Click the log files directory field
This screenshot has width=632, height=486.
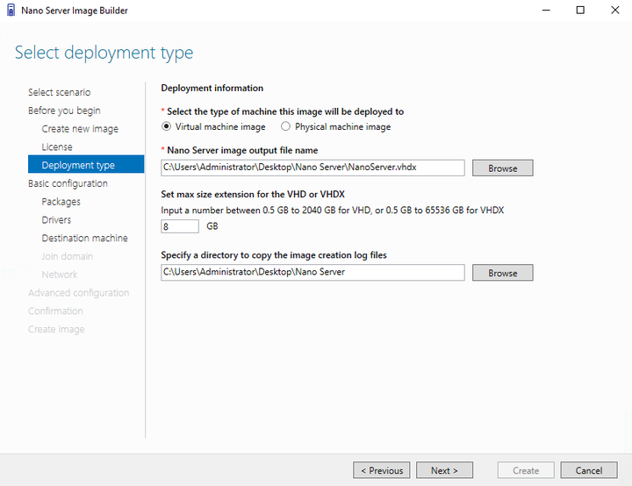(312, 273)
